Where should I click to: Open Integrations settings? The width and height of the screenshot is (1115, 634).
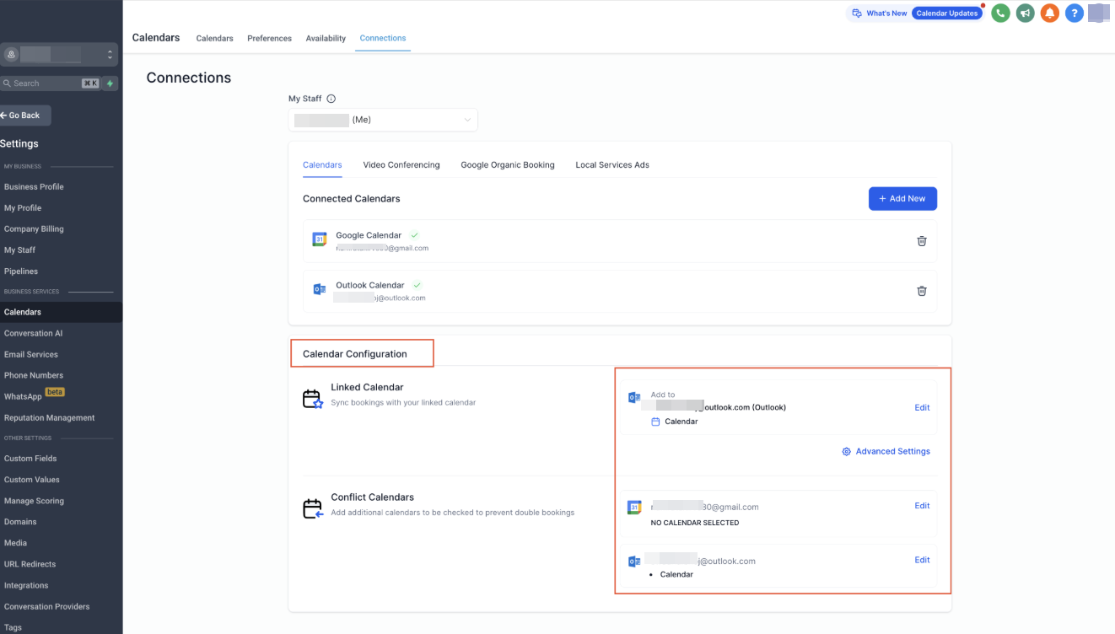click(x=26, y=585)
